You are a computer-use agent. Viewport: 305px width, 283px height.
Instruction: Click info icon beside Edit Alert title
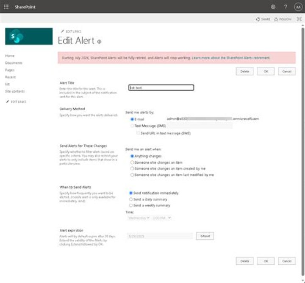coord(99,42)
